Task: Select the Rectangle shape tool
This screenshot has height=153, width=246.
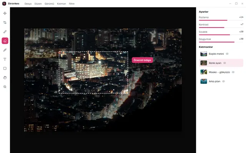Action: tap(5, 68)
